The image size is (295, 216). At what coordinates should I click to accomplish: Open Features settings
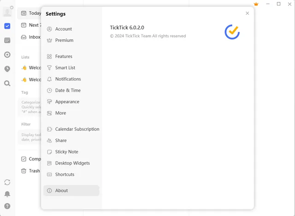71,56
